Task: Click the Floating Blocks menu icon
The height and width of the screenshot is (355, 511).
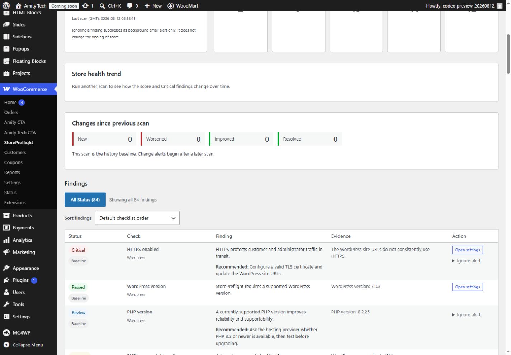Action: [6, 61]
